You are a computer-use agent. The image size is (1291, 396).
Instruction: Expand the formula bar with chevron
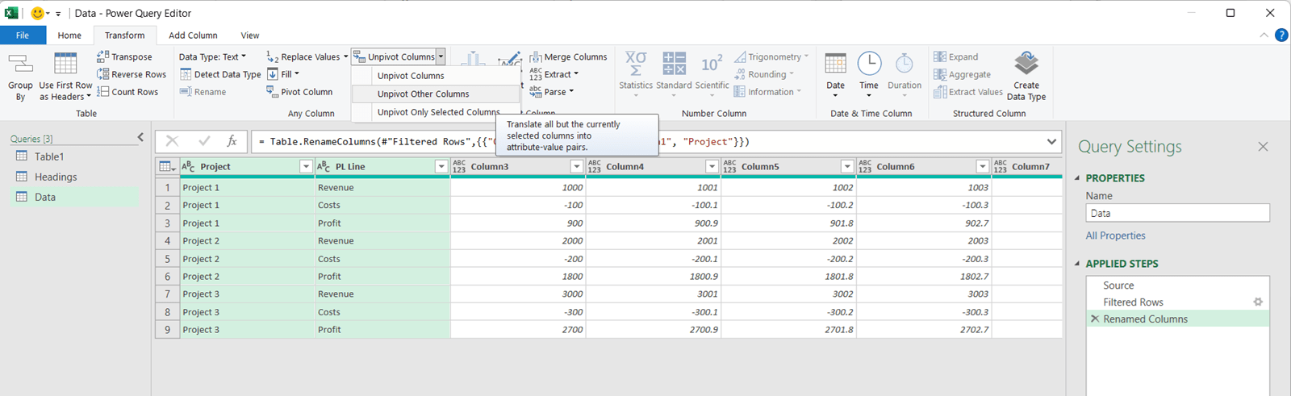click(1051, 141)
